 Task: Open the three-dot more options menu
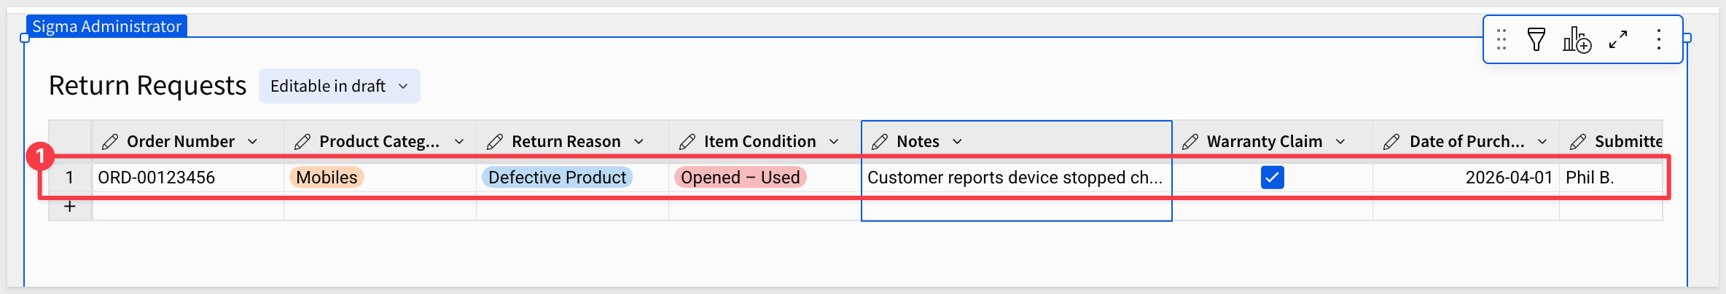coord(1659,39)
